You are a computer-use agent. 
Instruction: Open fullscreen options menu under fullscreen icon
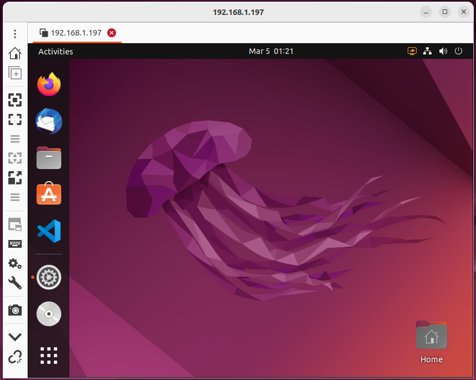point(15,139)
